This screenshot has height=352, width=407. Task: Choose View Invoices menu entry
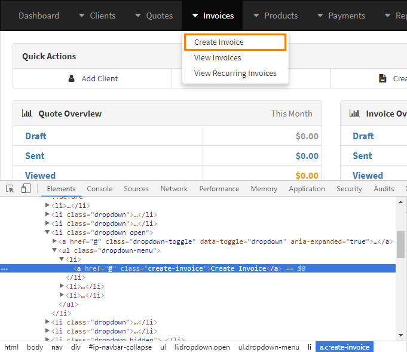click(218, 57)
